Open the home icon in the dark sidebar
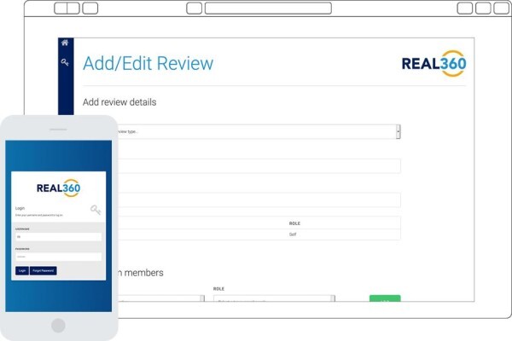This screenshot has height=341, width=512. coord(65,43)
